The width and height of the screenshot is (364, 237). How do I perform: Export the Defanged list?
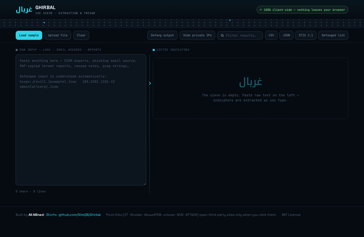333,35
